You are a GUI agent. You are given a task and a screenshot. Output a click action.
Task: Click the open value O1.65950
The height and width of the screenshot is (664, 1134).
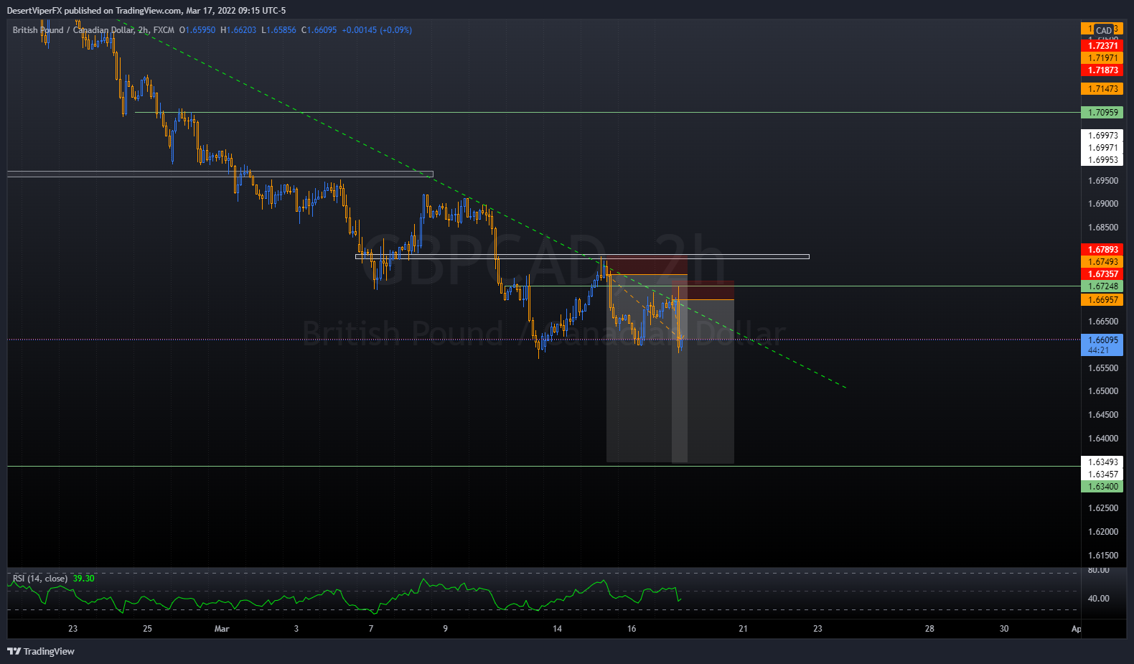(197, 30)
